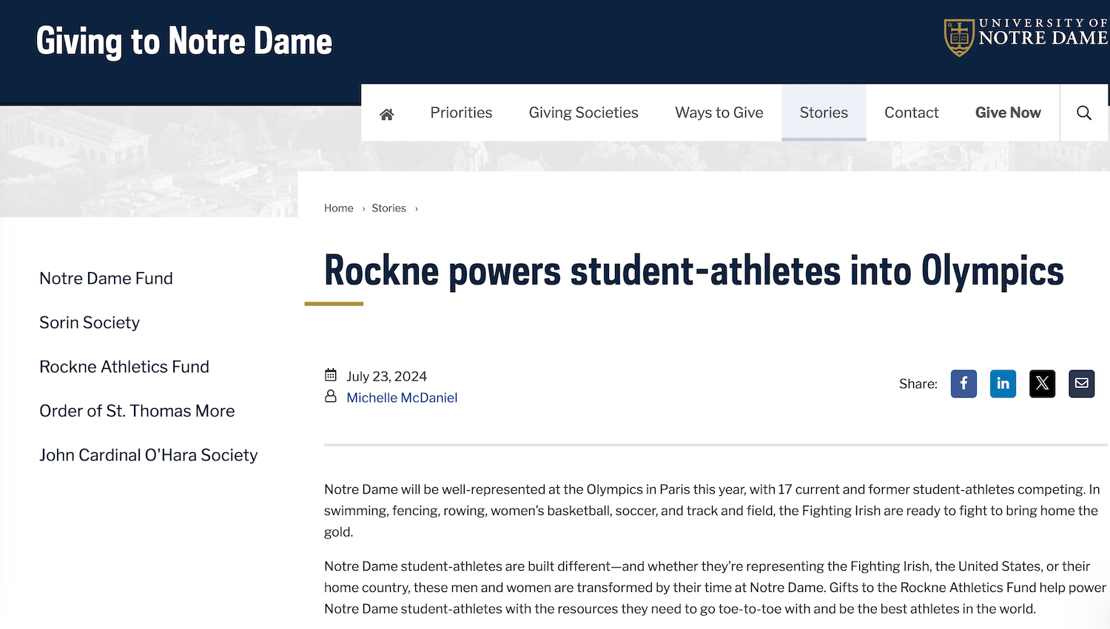Open John Cardinal O'Hara Society link
Image resolution: width=1110 pixels, height=629 pixels.
(149, 455)
